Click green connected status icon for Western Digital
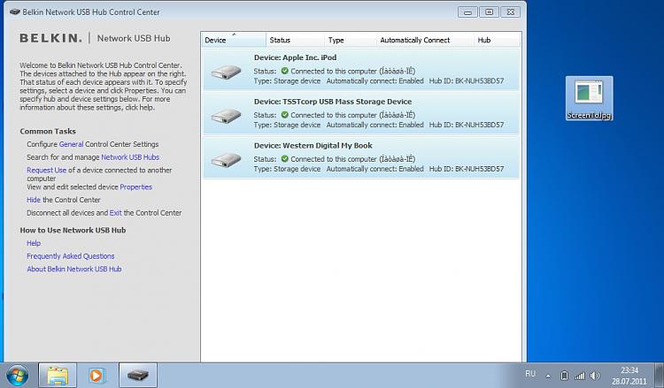664x388 pixels. pos(284,158)
